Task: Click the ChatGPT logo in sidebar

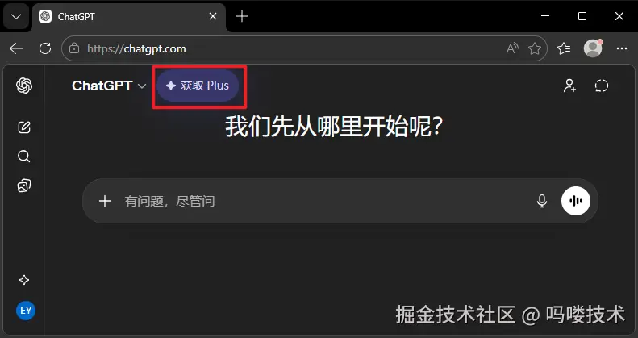Action: click(x=24, y=86)
